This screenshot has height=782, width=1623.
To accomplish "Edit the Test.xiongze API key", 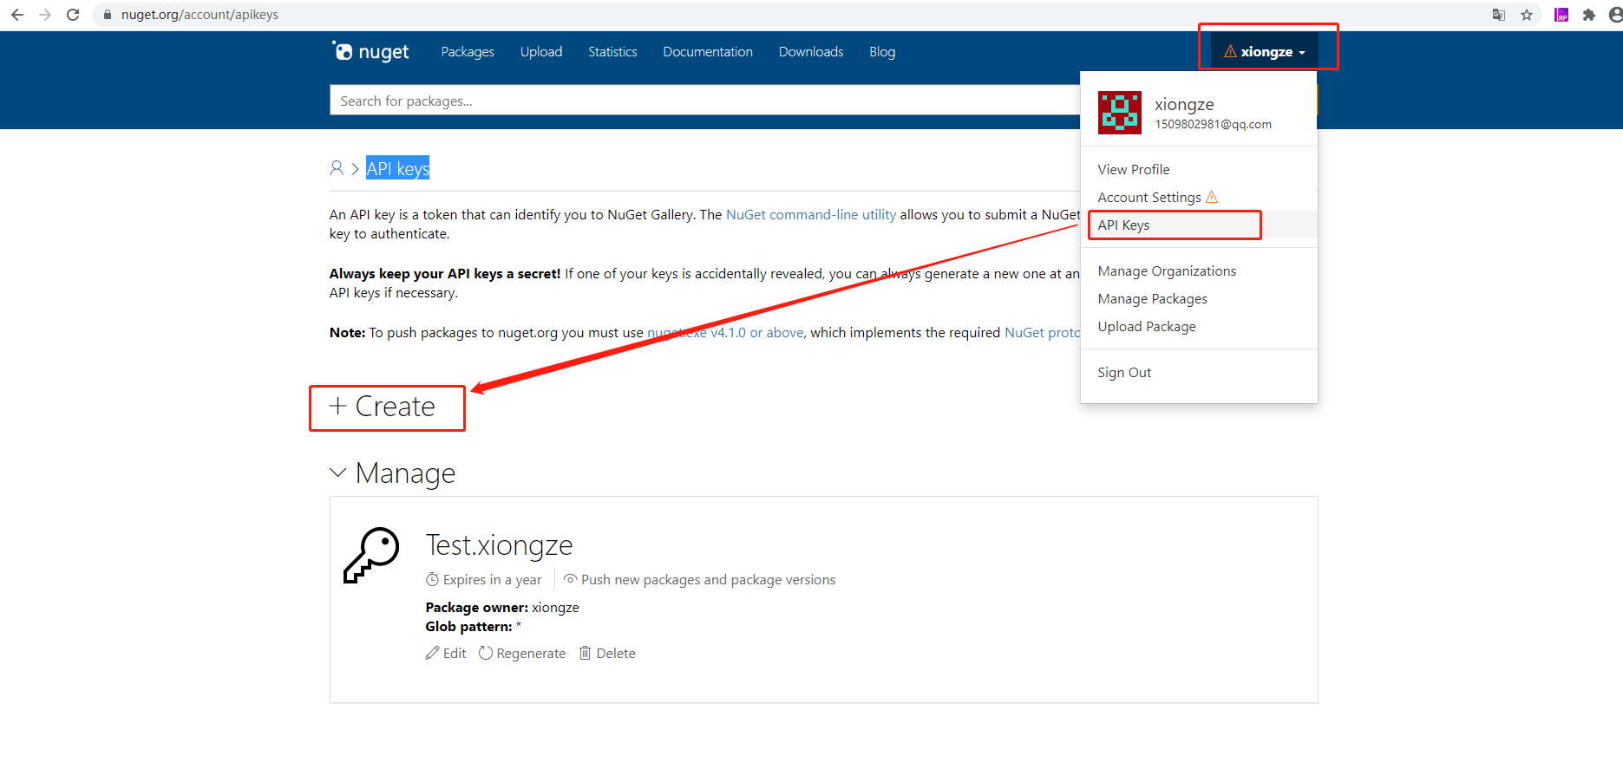I will point(446,653).
